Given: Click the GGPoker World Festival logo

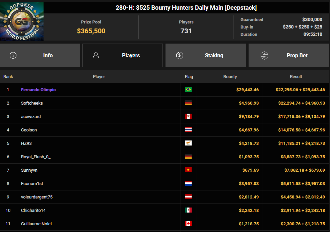Looking at the screenshot, I should [x=22, y=21].
